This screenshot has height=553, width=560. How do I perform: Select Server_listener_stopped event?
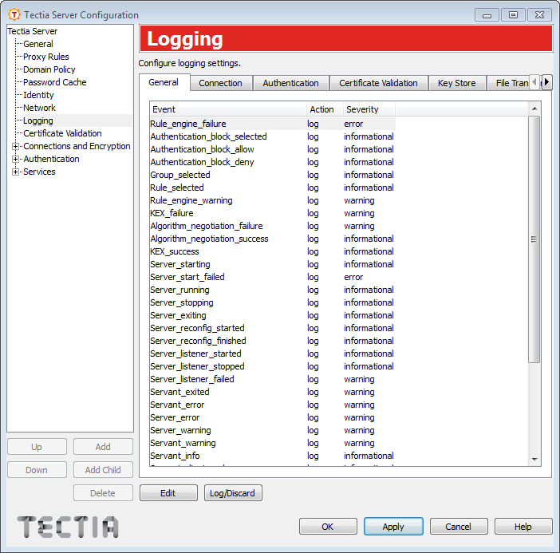click(x=273, y=366)
